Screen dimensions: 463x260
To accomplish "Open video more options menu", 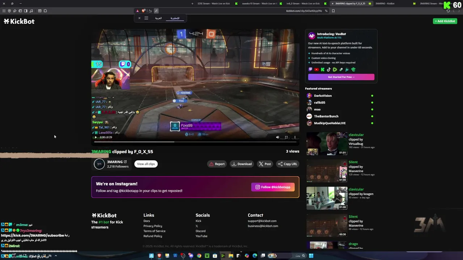I will click(x=295, y=137).
